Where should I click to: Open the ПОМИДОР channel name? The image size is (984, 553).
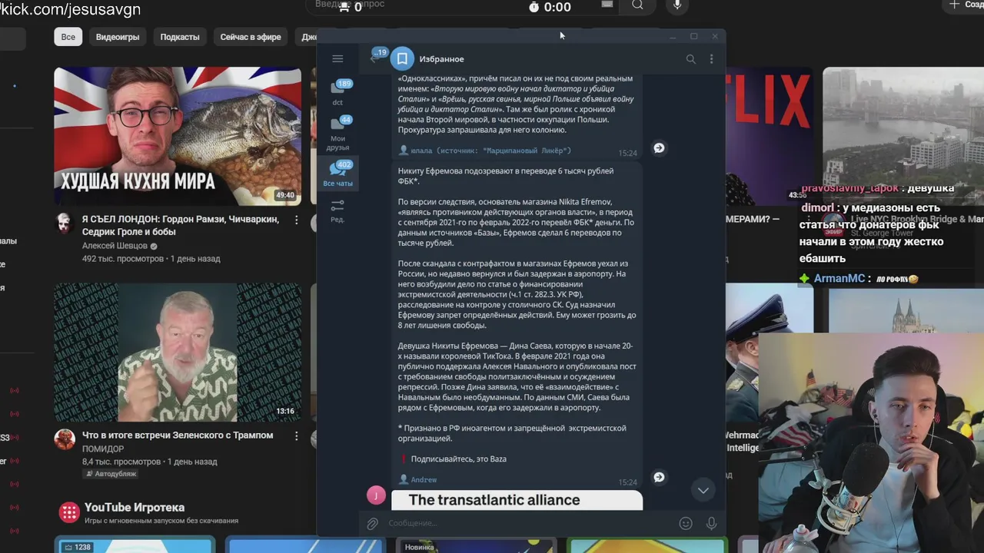point(103,449)
